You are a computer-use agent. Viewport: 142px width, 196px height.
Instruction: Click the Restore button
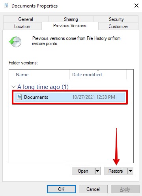(116, 171)
